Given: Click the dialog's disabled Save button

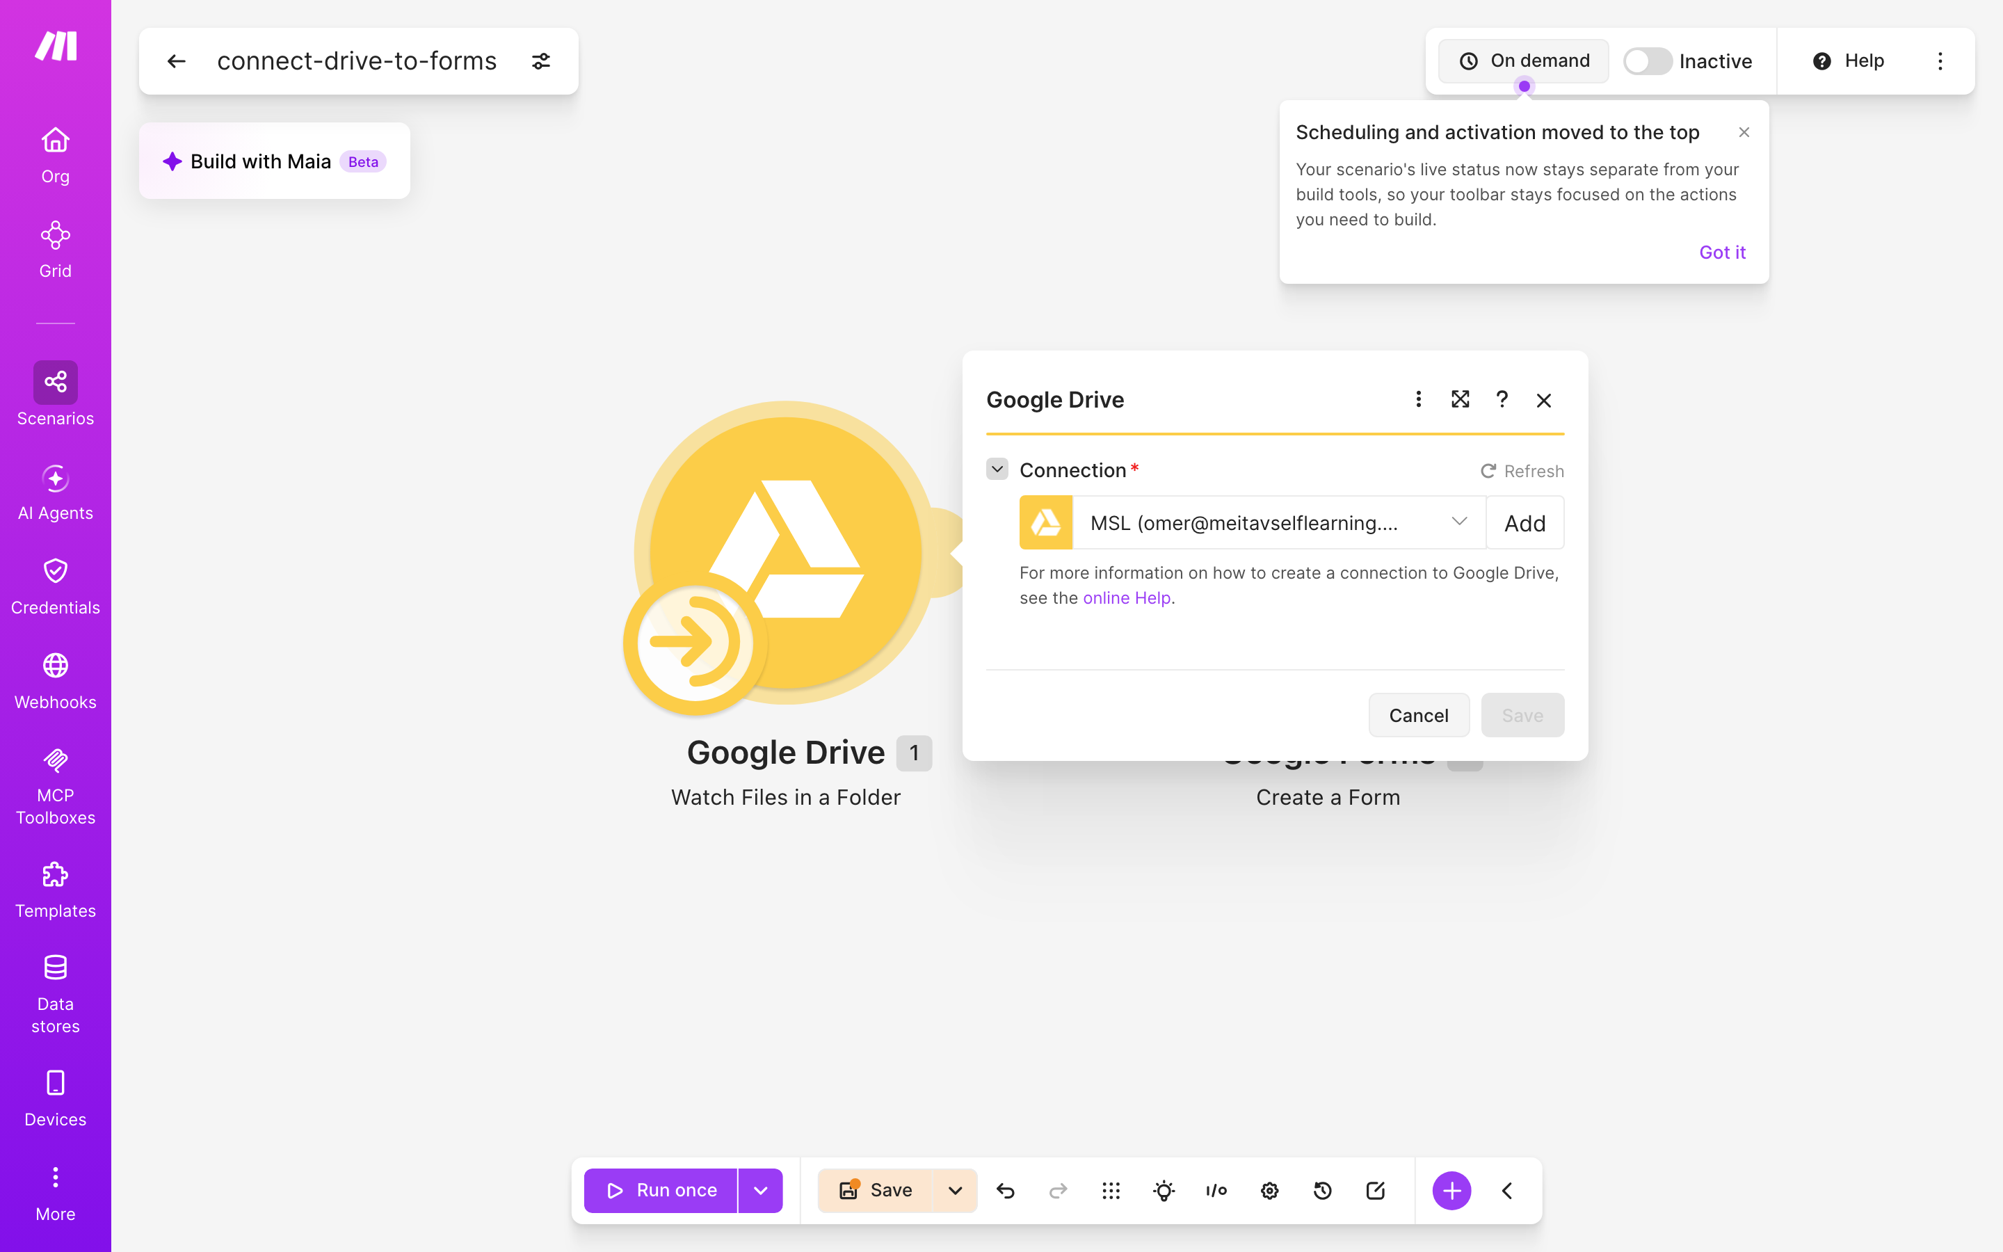Looking at the screenshot, I should (1522, 716).
